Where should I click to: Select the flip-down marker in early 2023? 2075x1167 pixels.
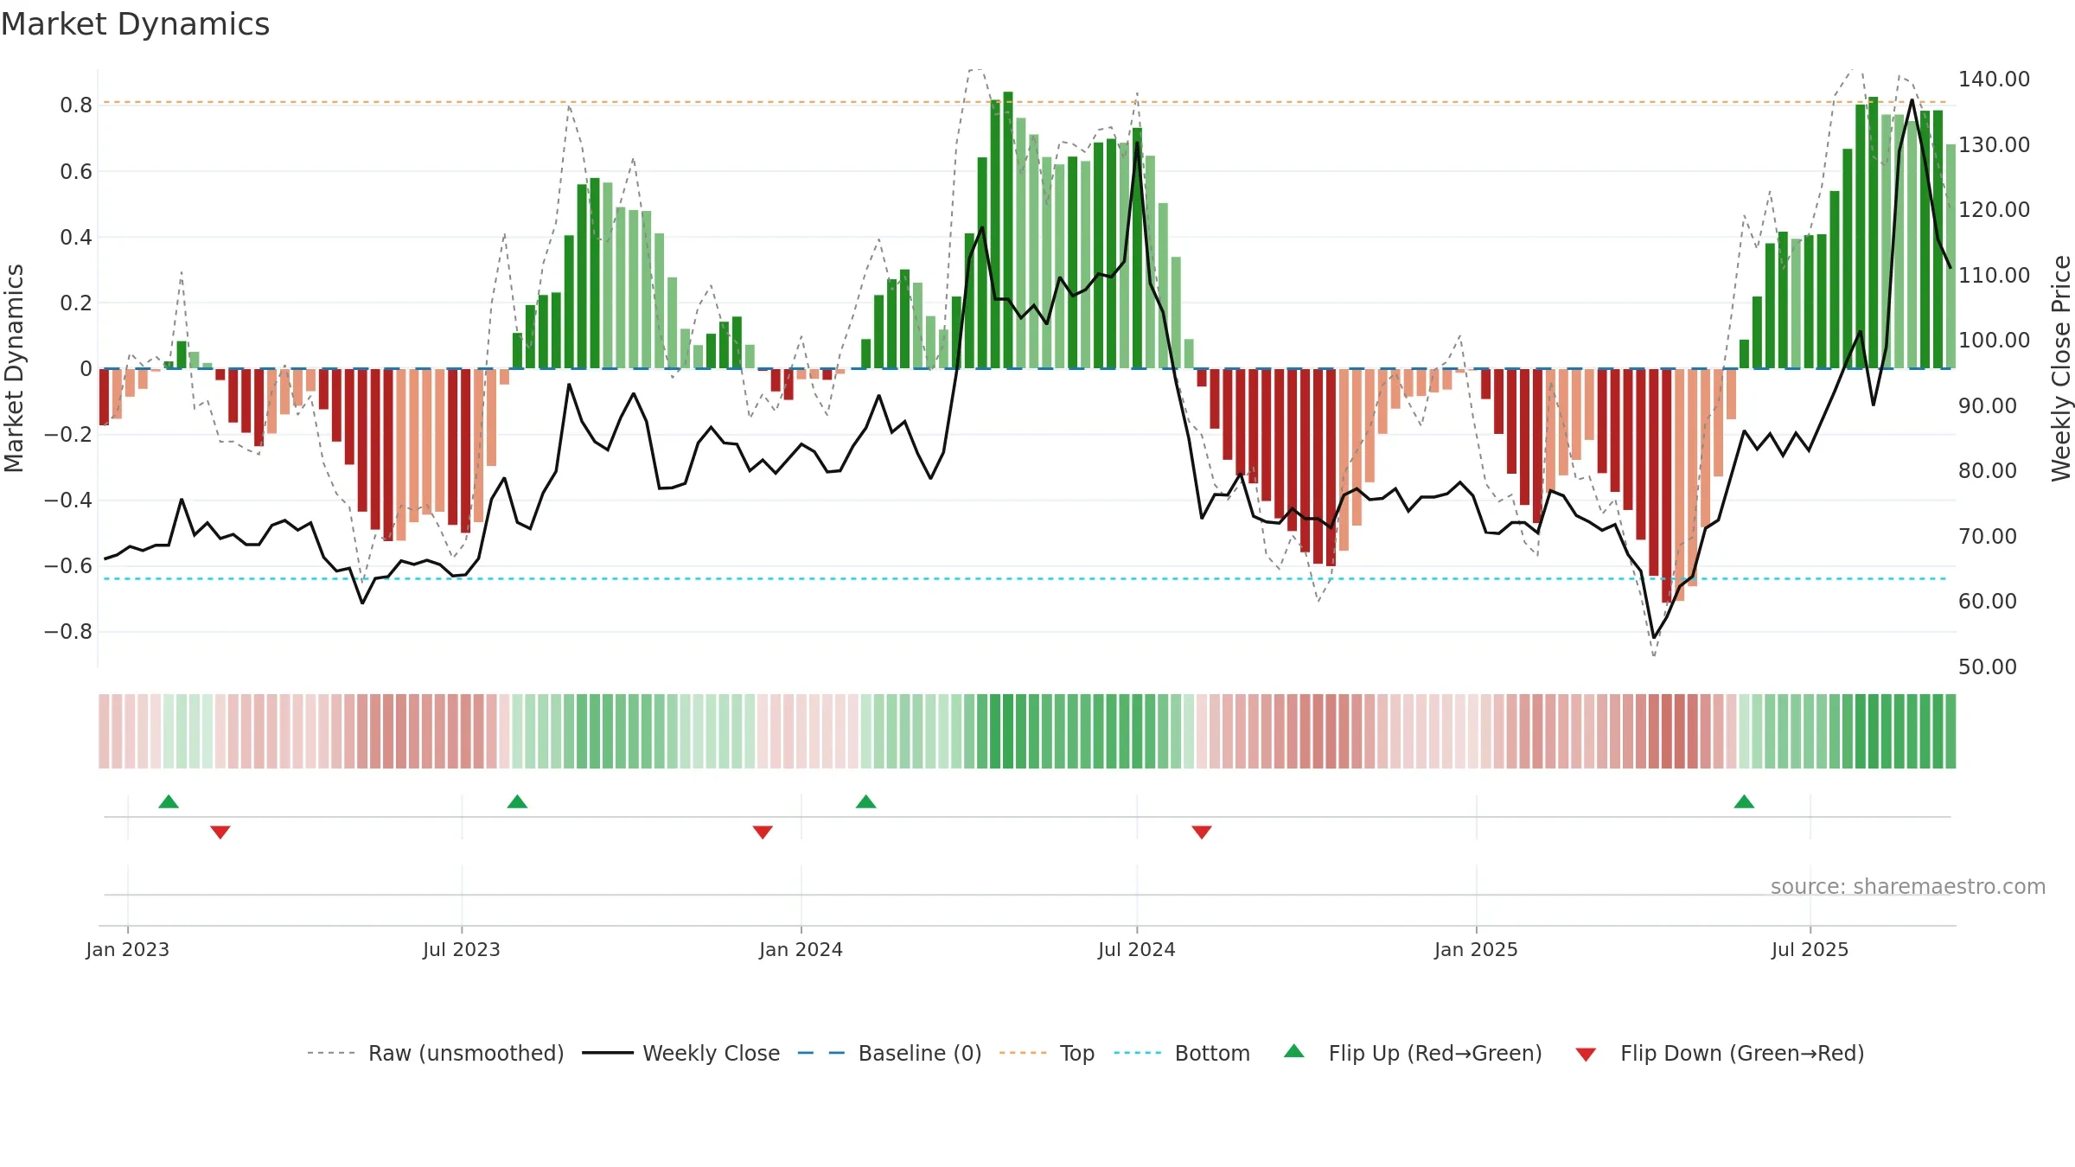pos(220,832)
